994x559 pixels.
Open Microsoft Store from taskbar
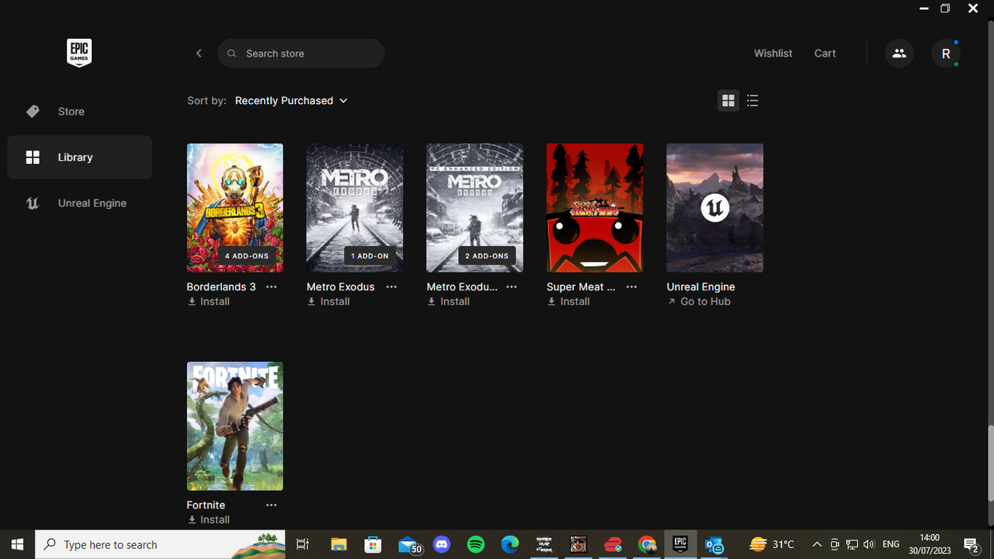(373, 544)
